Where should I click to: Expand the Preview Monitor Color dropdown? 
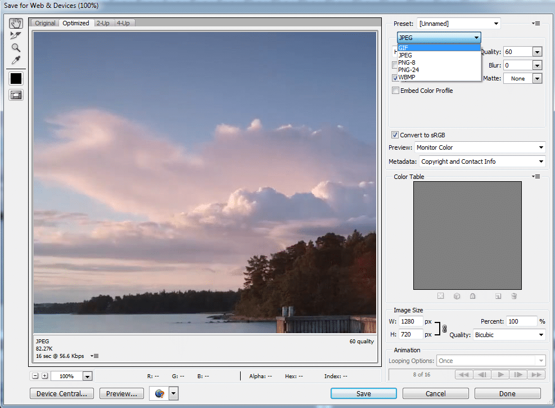tap(480, 147)
